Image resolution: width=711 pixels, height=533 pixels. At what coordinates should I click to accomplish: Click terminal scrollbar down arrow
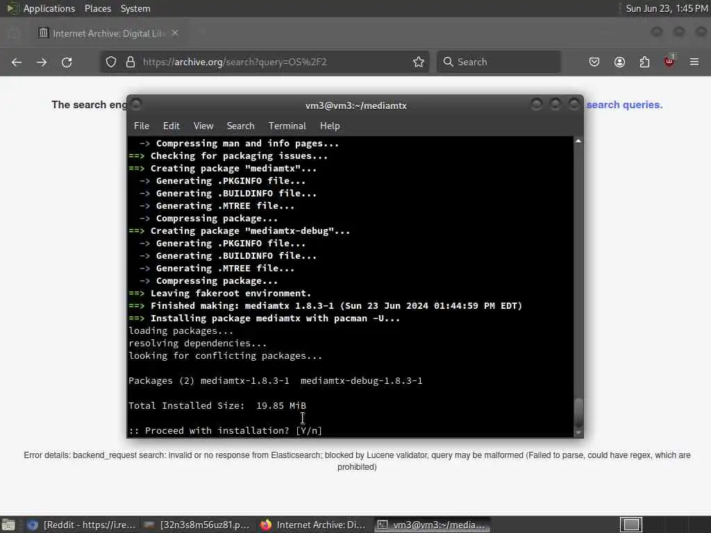578,433
